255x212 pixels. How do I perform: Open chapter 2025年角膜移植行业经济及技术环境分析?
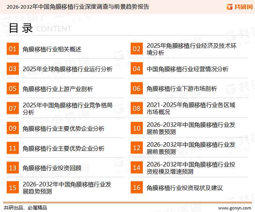191,49
